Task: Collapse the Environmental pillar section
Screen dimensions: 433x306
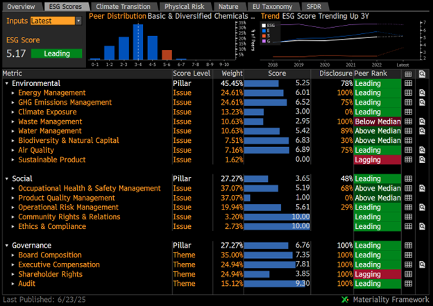Action: pyautogui.click(x=7, y=83)
